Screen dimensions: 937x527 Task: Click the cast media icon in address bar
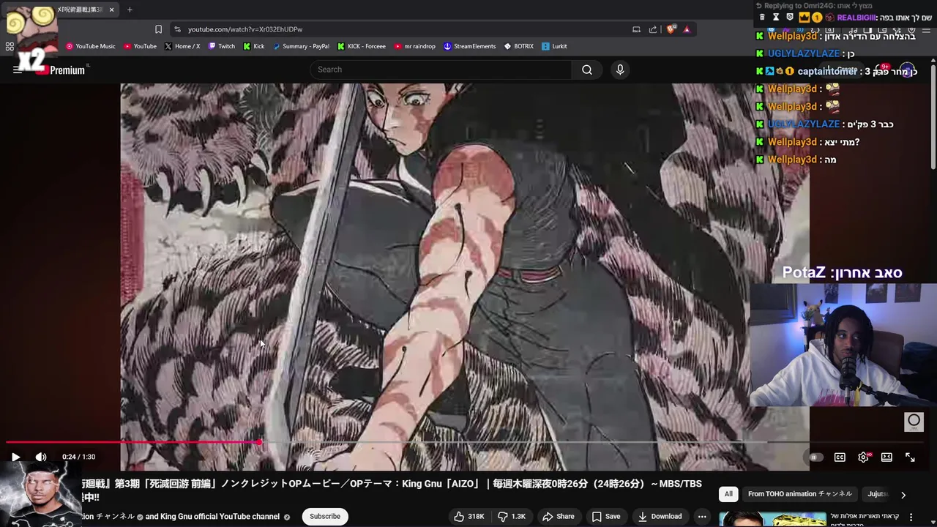click(636, 29)
